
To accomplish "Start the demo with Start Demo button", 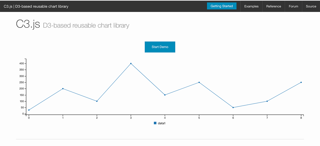I will click(x=160, y=47).
